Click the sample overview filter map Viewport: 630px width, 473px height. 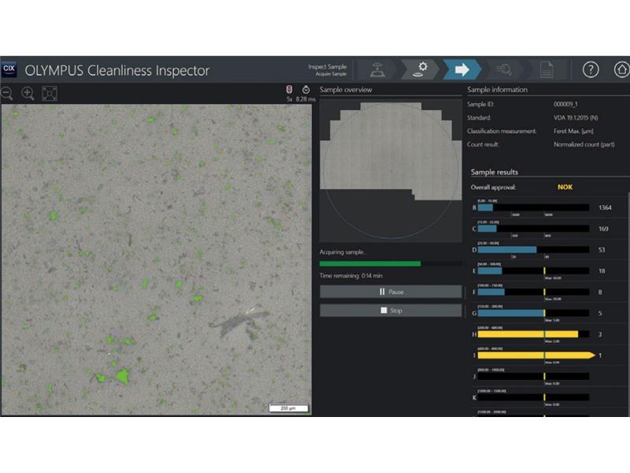point(391,170)
